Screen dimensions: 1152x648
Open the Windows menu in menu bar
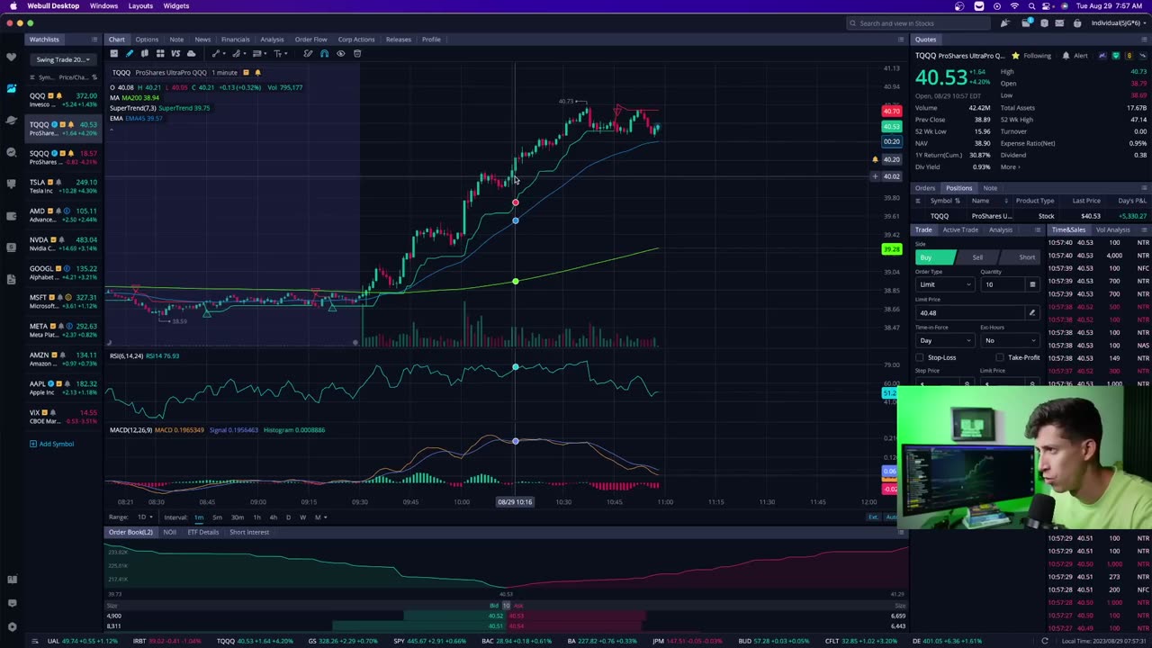pyautogui.click(x=103, y=6)
